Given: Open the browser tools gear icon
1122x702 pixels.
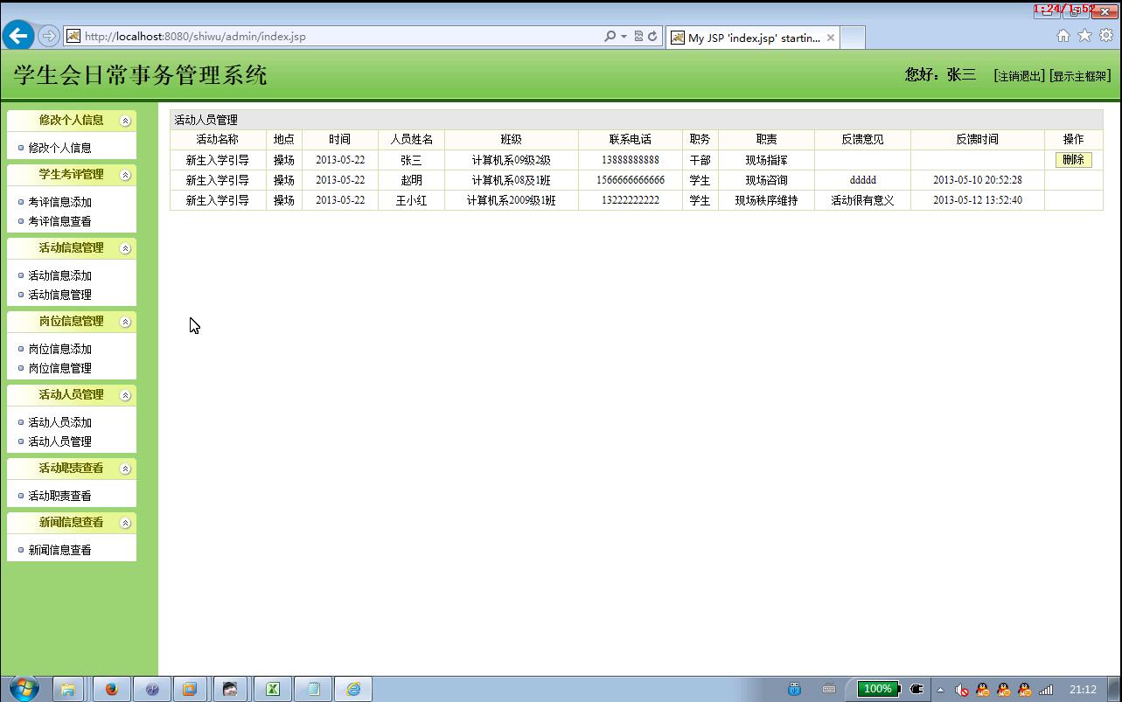Looking at the screenshot, I should point(1106,36).
